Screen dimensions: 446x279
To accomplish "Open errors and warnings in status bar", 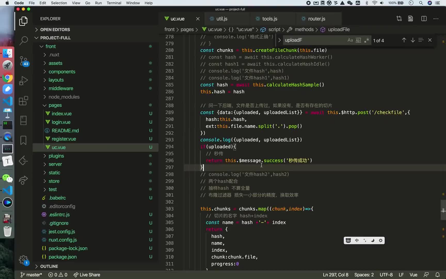I will 58,275.
